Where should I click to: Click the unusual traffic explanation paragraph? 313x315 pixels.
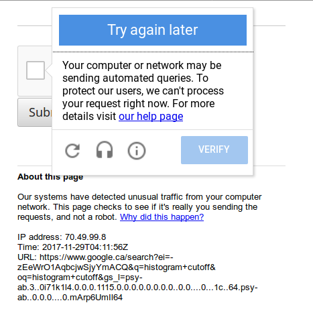pyautogui.click(x=139, y=207)
